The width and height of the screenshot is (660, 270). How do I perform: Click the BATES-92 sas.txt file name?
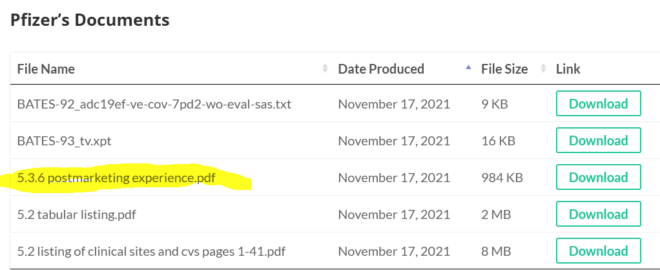pyautogui.click(x=154, y=104)
